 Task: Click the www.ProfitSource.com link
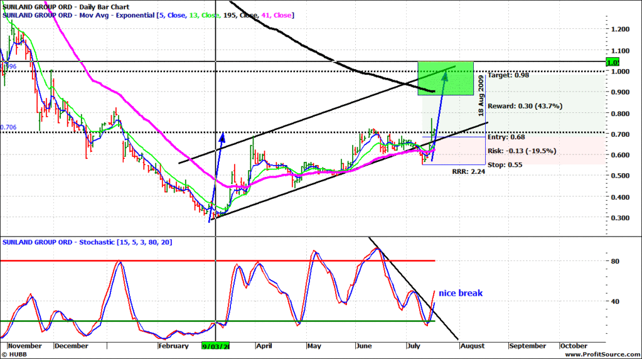pos(603,355)
